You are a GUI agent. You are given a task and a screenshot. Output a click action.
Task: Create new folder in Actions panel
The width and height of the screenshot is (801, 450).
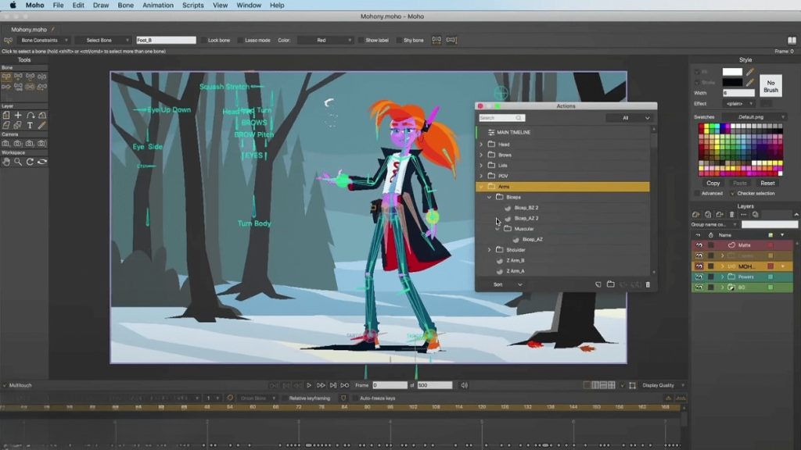(x=610, y=284)
